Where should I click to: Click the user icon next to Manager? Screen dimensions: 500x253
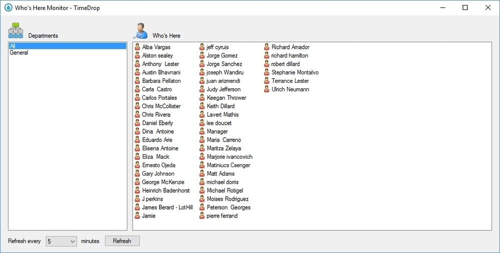[202, 132]
